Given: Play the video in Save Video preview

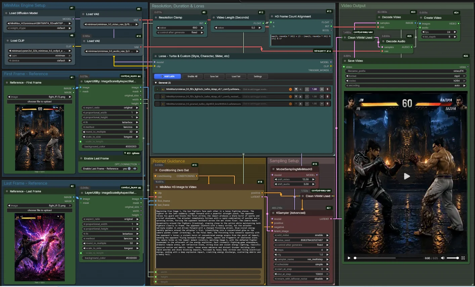Looking at the screenshot, I should (349, 258).
